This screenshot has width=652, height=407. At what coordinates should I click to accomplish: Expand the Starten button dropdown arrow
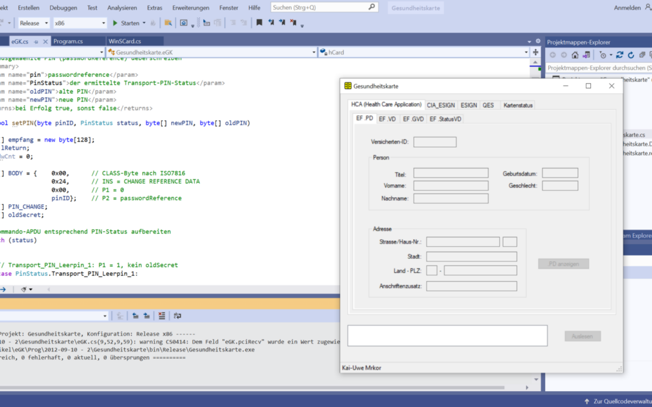point(145,24)
